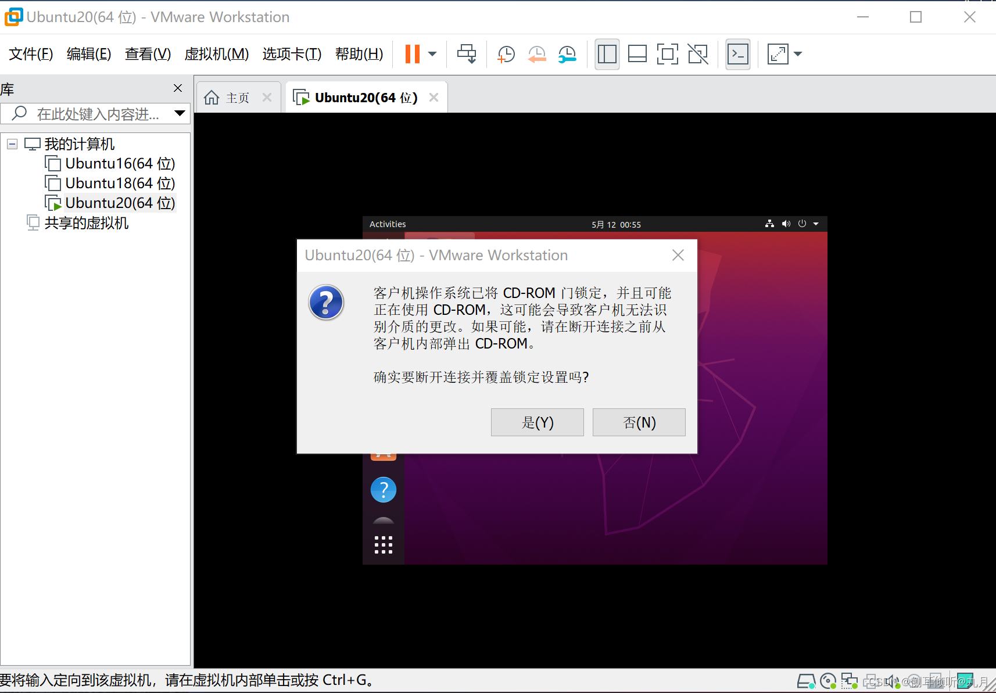
Task: Click the Revert Snapshot toolbar icon
Action: [x=537, y=54]
